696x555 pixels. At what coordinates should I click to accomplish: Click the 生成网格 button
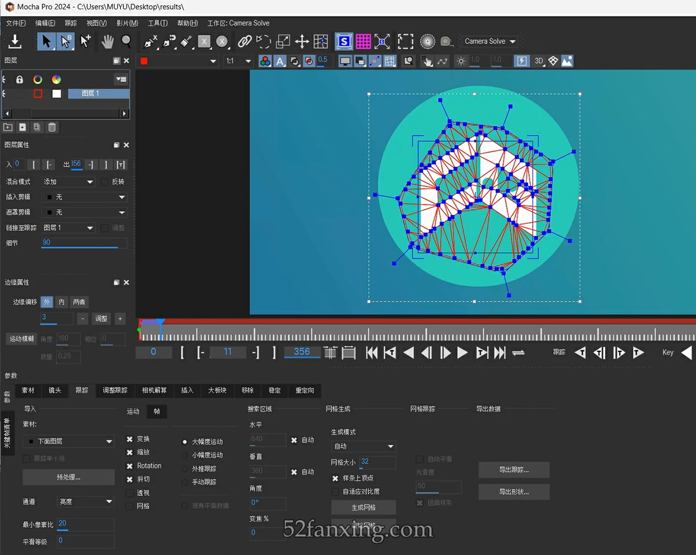pos(364,507)
